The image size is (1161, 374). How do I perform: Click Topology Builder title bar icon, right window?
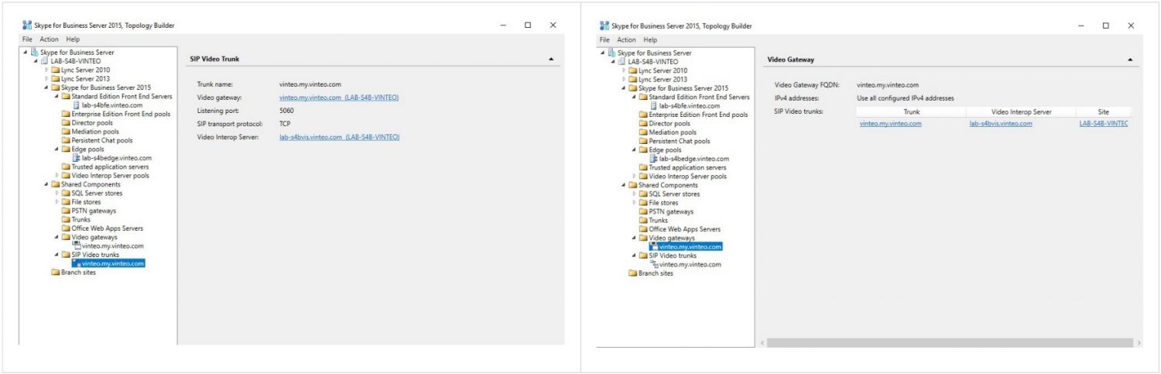click(x=604, y=26)
